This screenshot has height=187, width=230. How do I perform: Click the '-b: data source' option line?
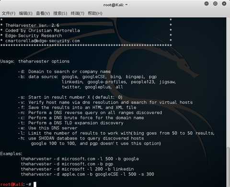[x=87, y=77]
